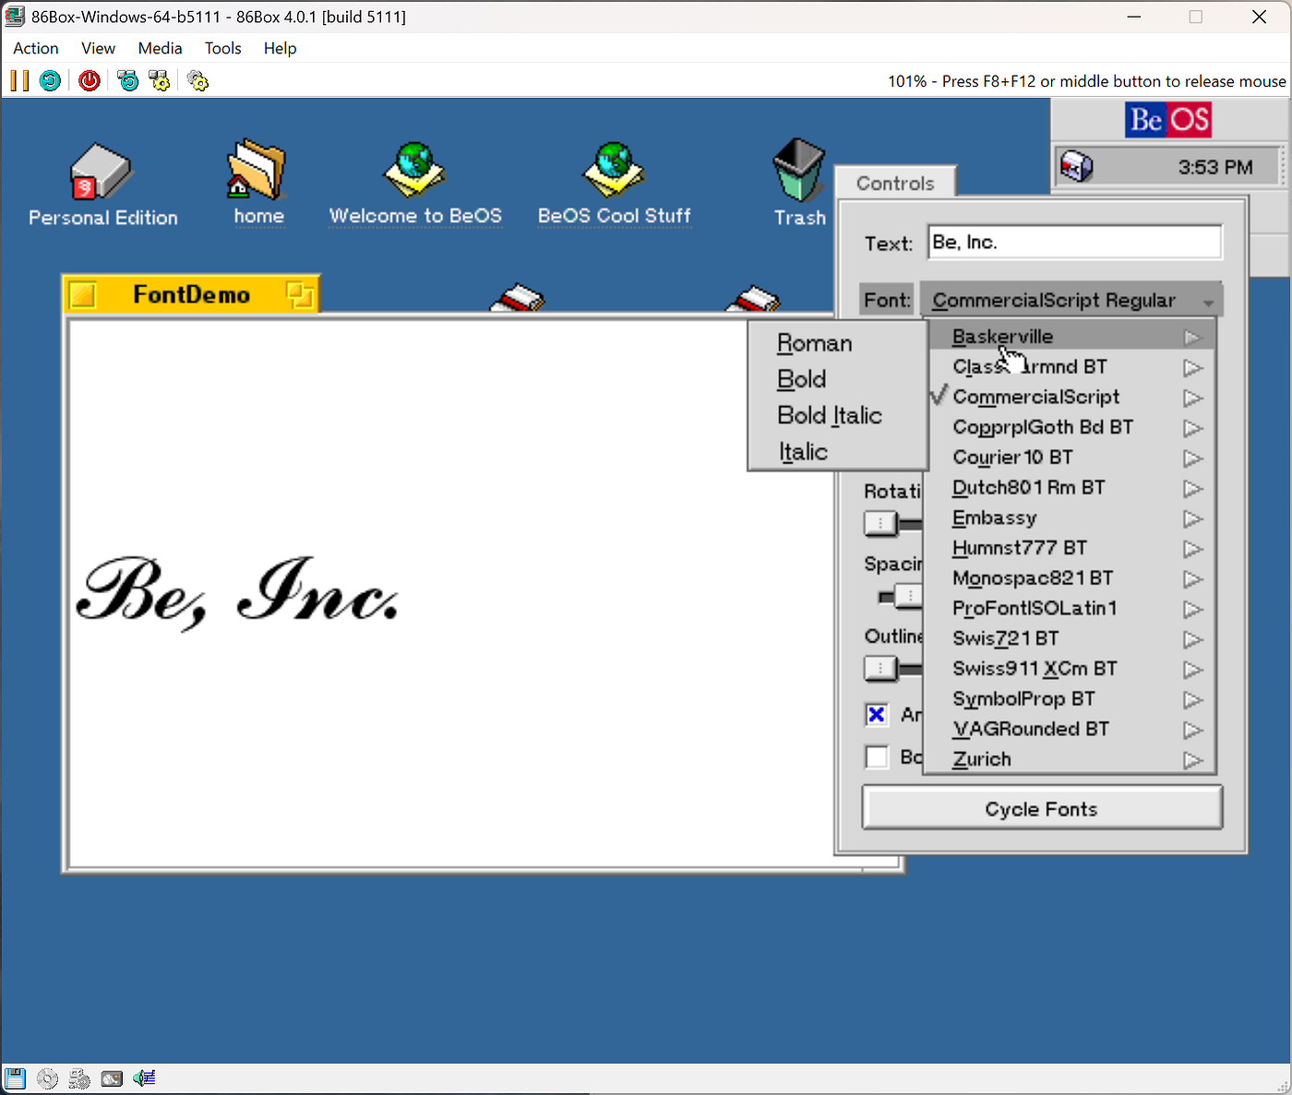The height and width of the screenshot is (1095, 1292).
Task: Click the FontDemo window title tab
Action: pos(191,294)
